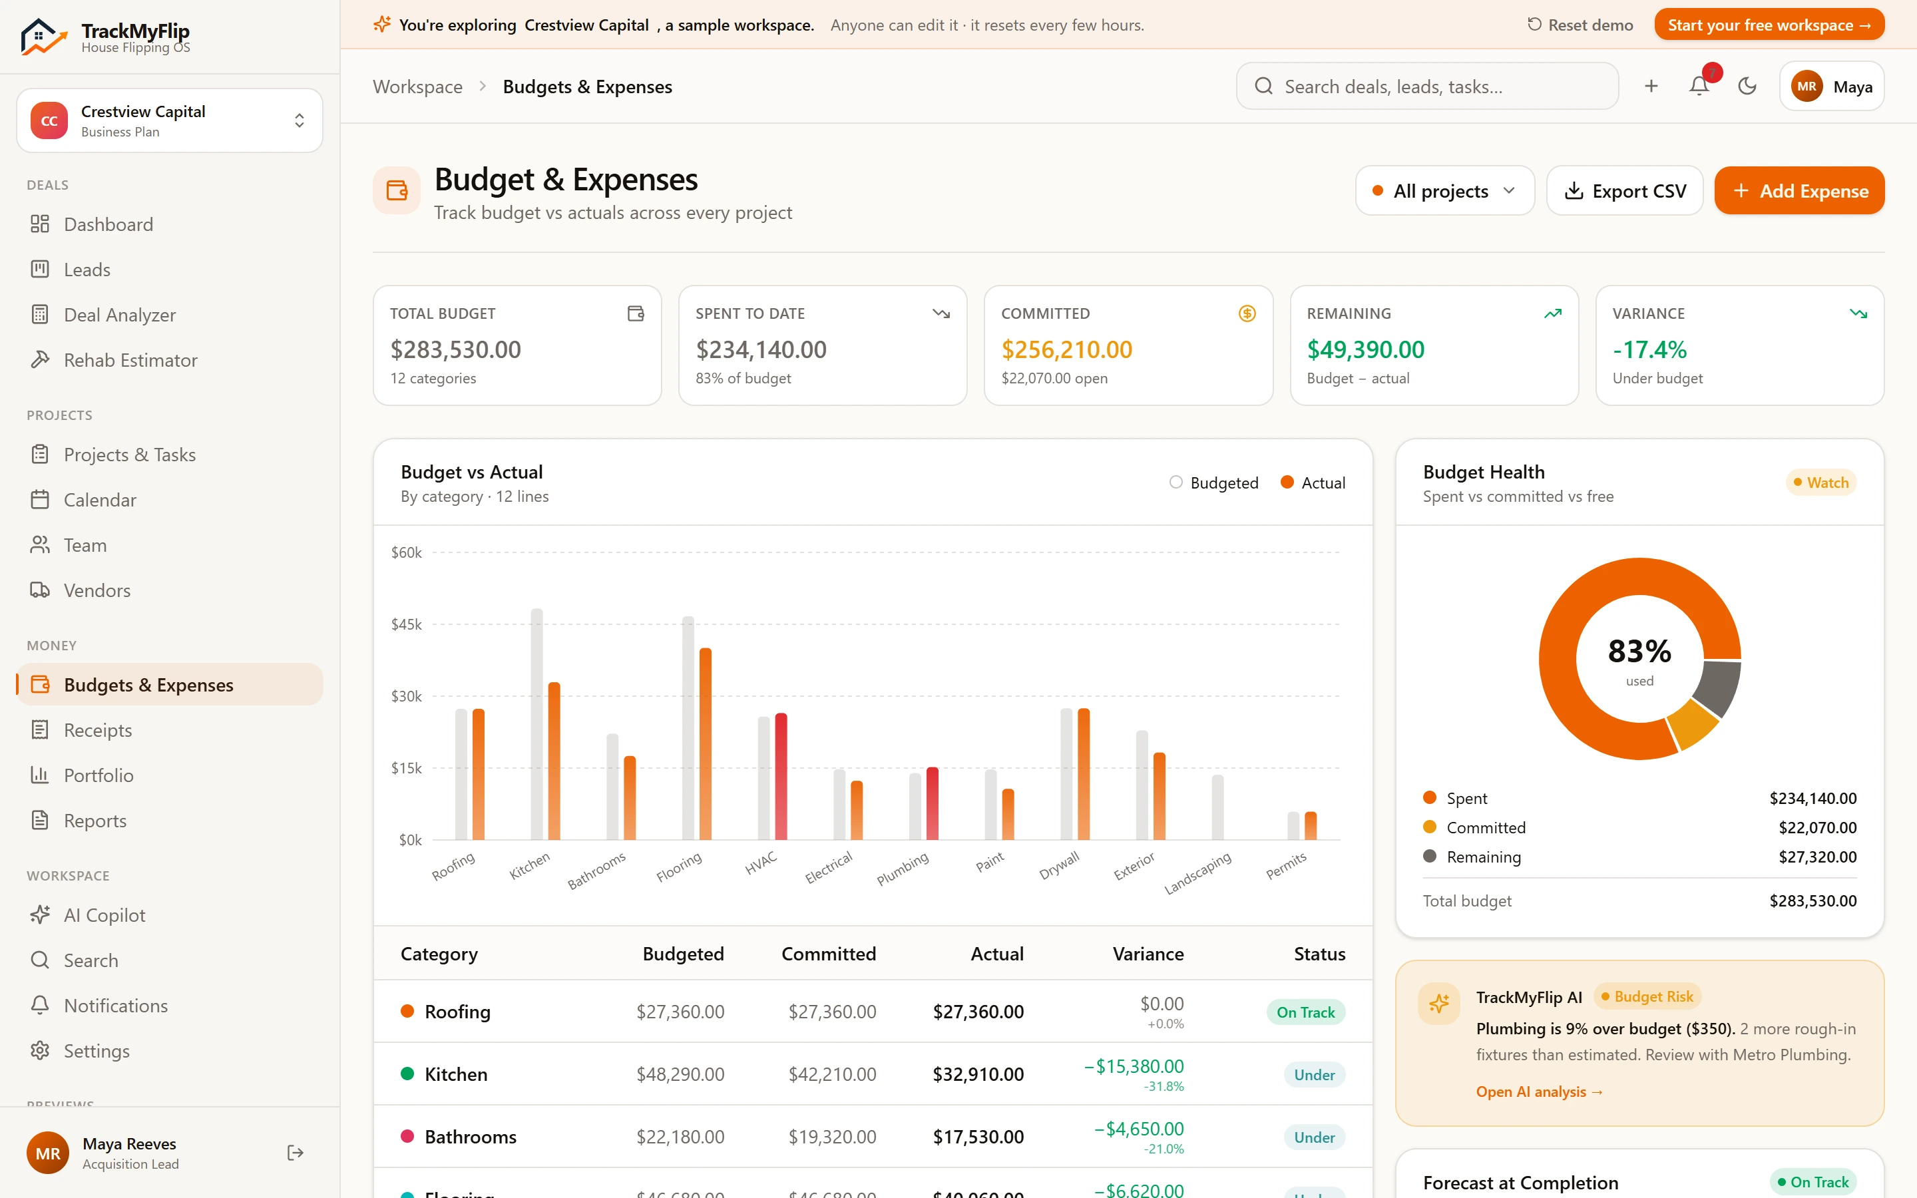Screen dimensions: 1917x1198
Task: Click the Settings gear icon
Action: [40, 1050]
